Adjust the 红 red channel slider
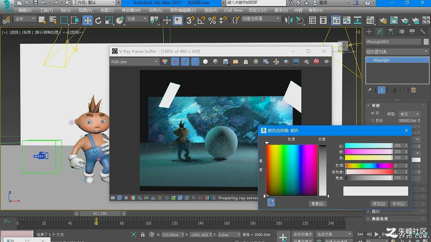Image resolution: width=431 pixels, height=242 pixels. pos(369,146)
